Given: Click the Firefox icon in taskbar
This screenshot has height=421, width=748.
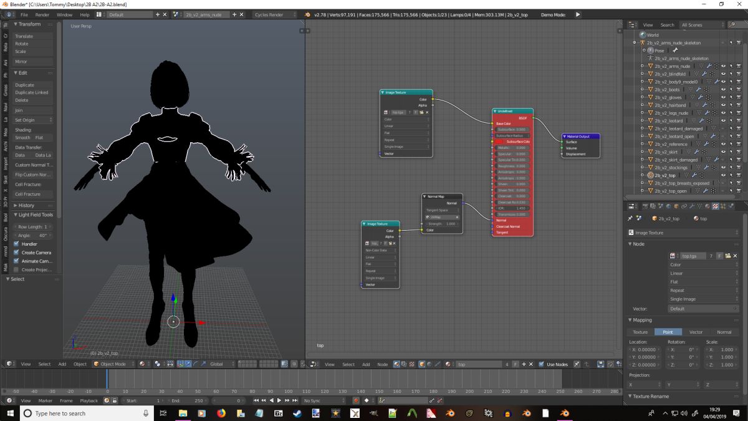Looking at the screenshot, I should (x=221, y=413).
